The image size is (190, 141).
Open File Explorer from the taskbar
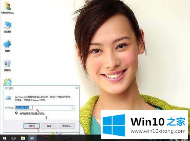pyautogui.click(x=23, y=138)
